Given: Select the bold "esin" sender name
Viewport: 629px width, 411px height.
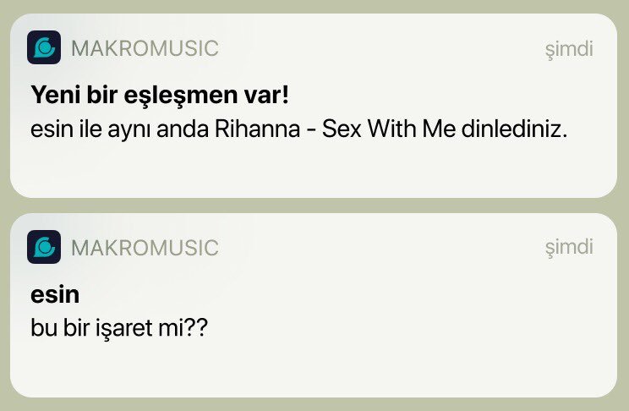Looking at the screenshot, I should 55,294.
